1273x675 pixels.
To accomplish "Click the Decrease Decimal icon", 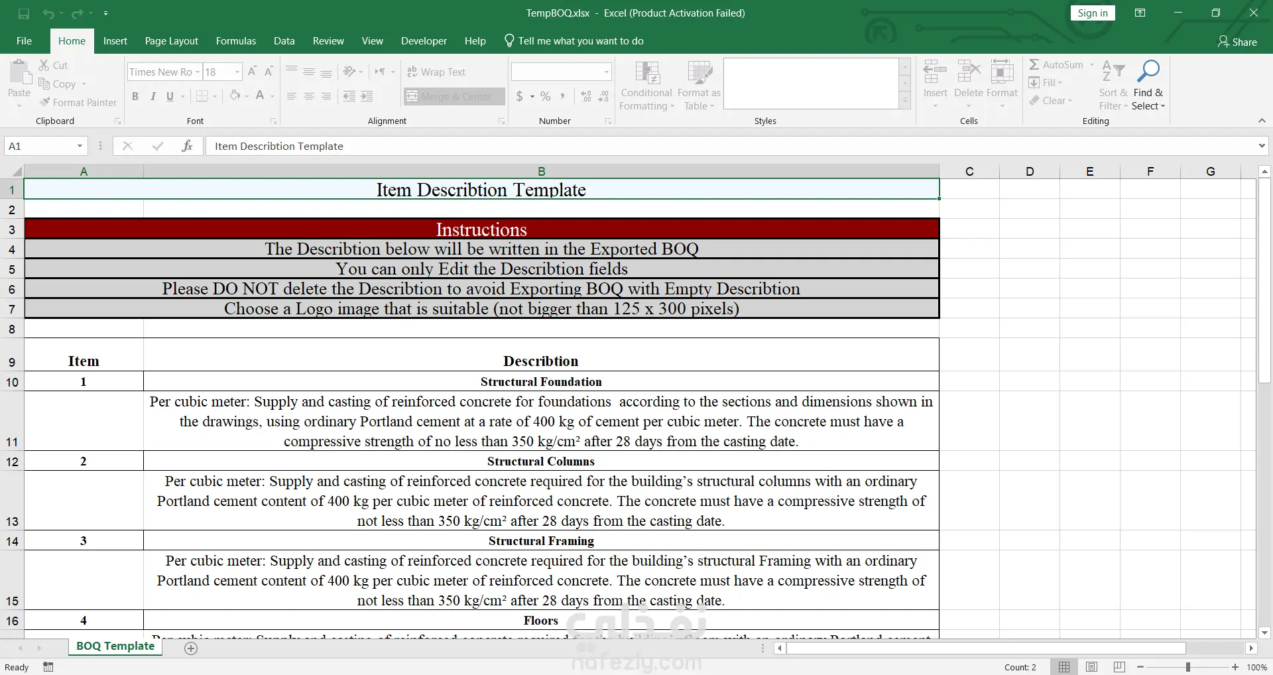I will (603, 96).
